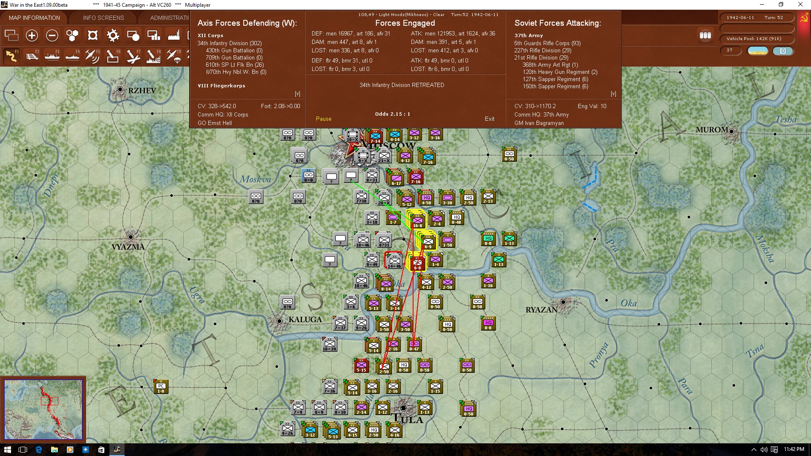811x456 pixels.
Task: Toggle the hex grid display icon
Action: click(72, 35)
